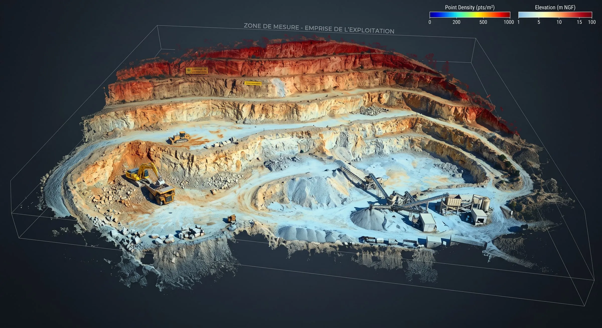Click the small yellow sign on middle bench
602x328 pixels.
pyautogui.click(x=253, y=83)
